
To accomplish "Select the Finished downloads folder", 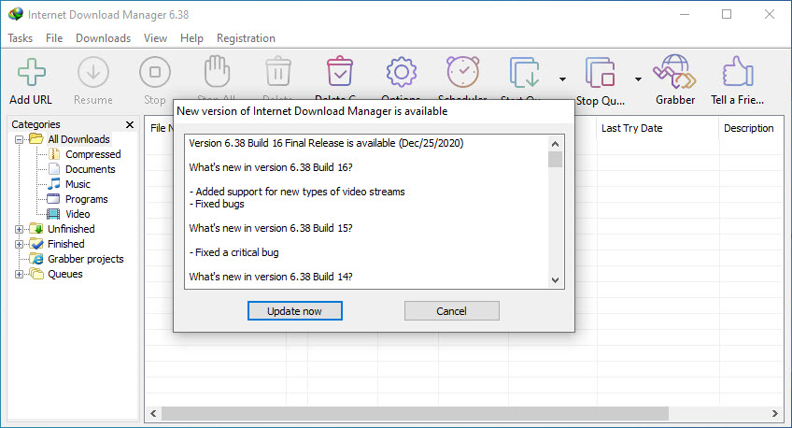I will pos(66,244).
